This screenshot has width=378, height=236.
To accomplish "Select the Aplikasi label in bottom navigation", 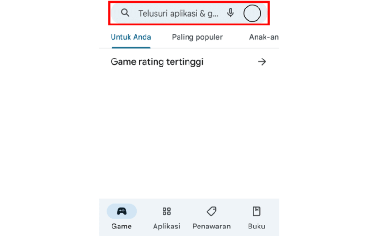I will pyautogui.click(x=167, y=227).
